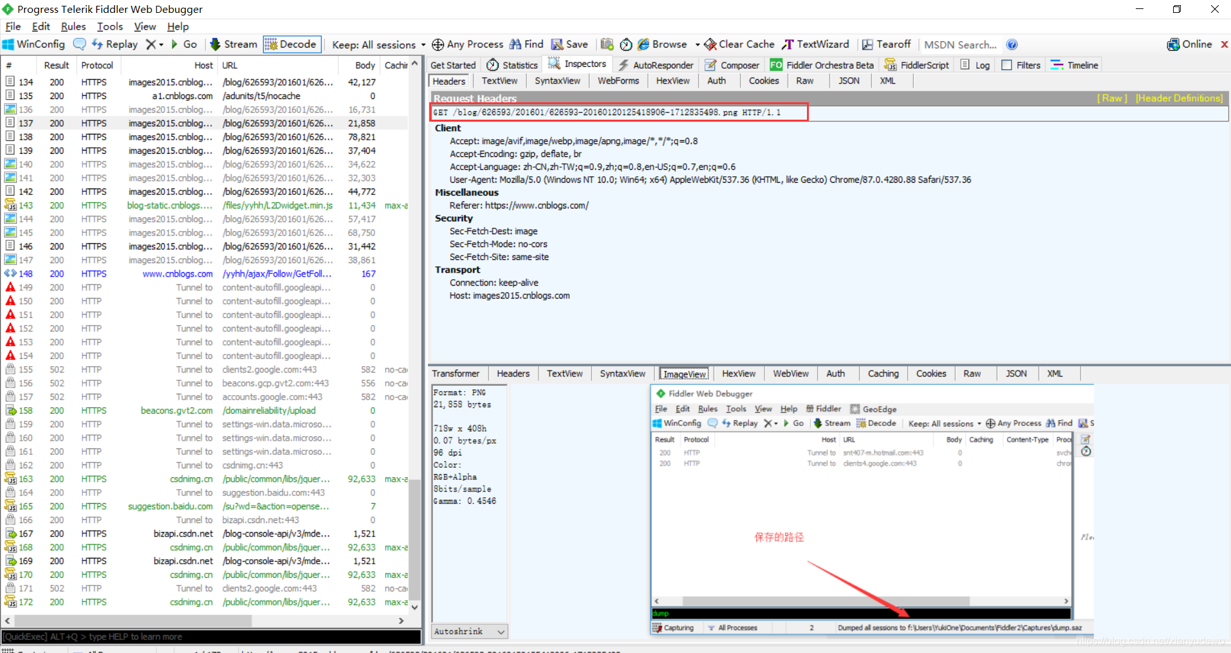The height and width of the screenshot is (653, 1231).
Task: Click the request line GET text box
Action: 830,113
